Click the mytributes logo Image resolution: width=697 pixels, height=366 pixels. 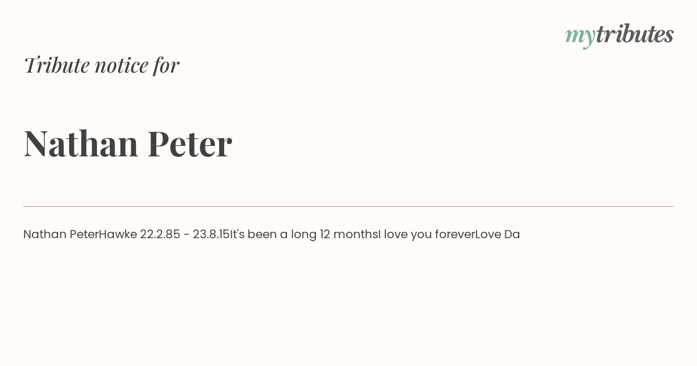(619, 35)
